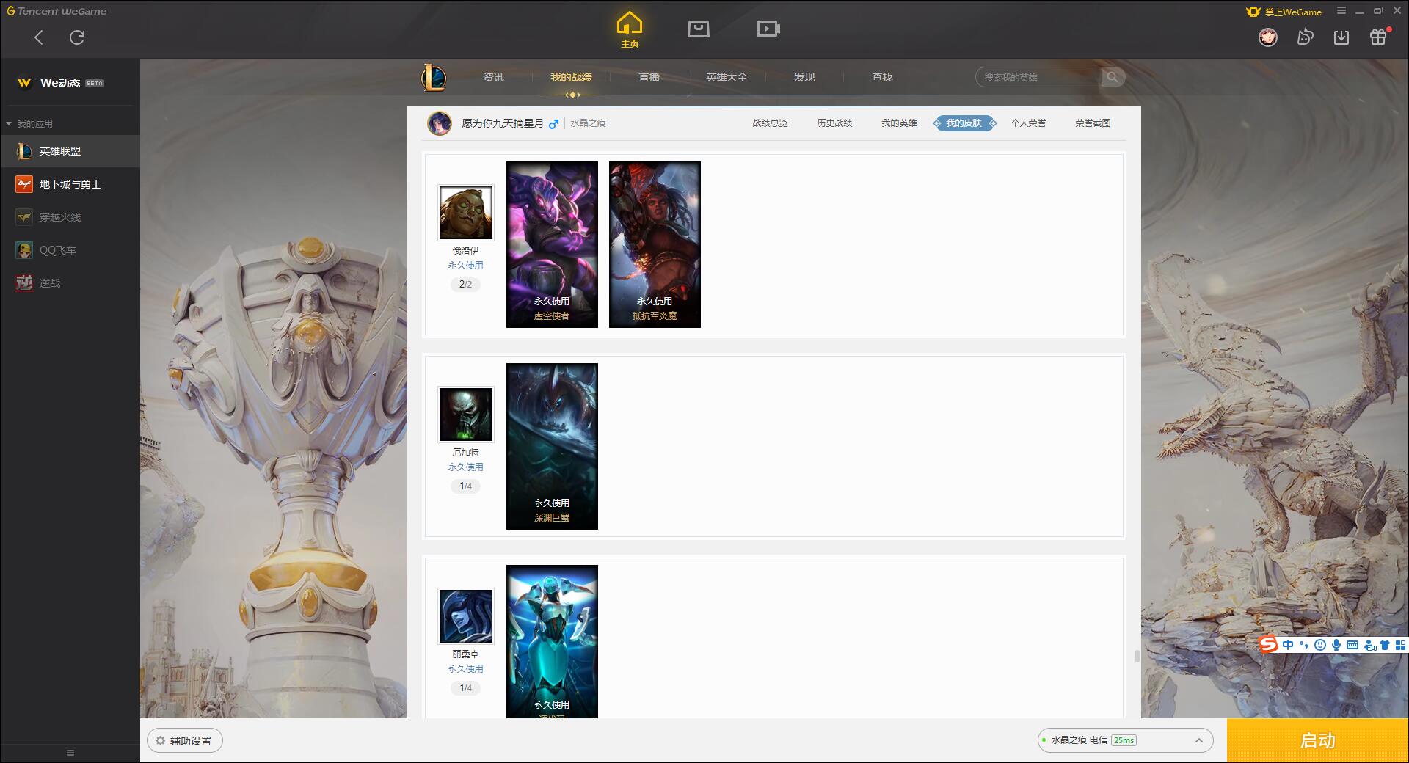1409x763 pixels.
Task: Open the hamburger main menu icon
Action: pos(1341,11)
